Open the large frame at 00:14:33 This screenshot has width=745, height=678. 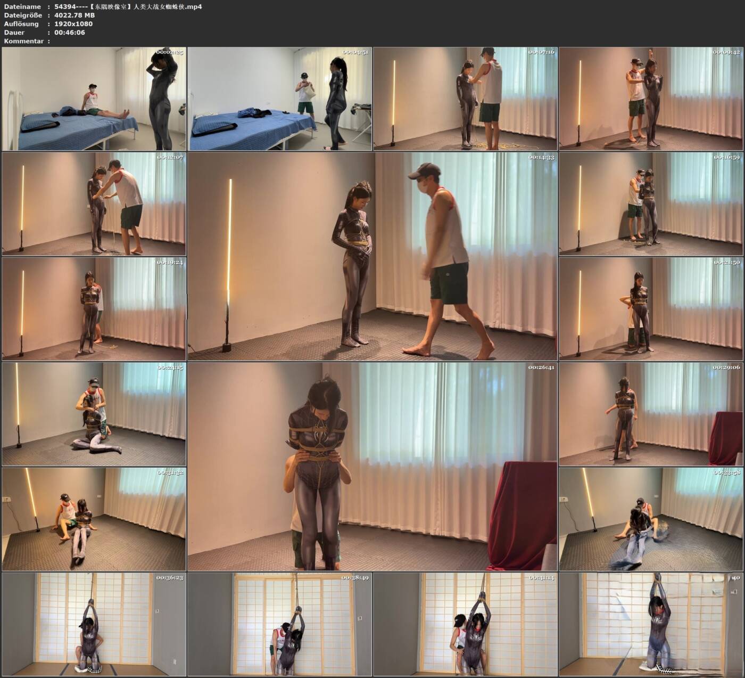(372, 257)
